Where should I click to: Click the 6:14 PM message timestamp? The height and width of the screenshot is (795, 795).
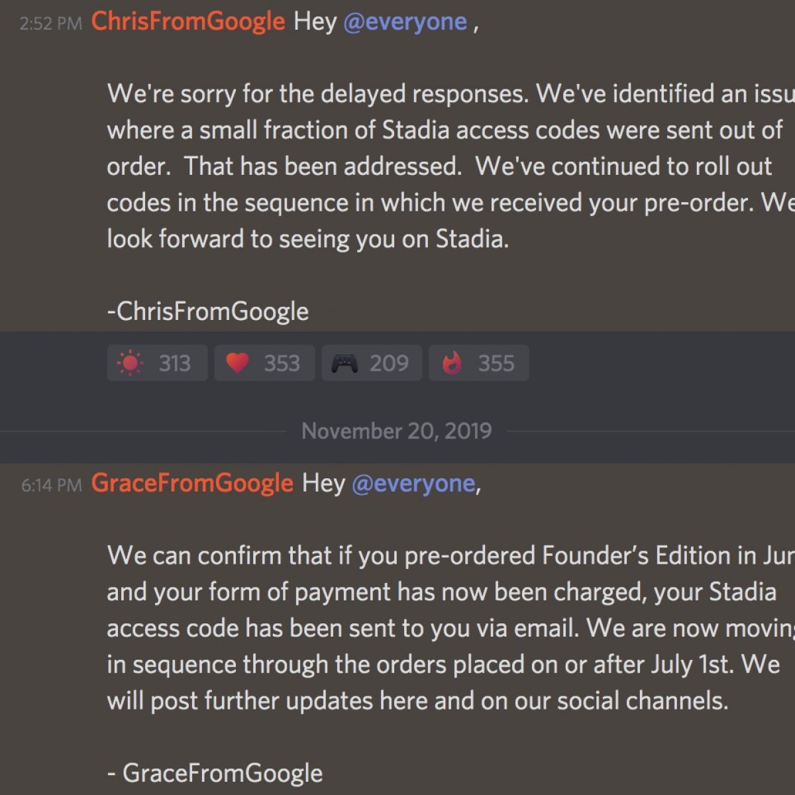coord(51,486)
